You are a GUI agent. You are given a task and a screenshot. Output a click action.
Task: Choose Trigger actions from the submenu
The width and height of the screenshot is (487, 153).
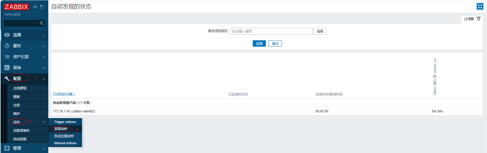pyautogui.click(x=65, y=122)
